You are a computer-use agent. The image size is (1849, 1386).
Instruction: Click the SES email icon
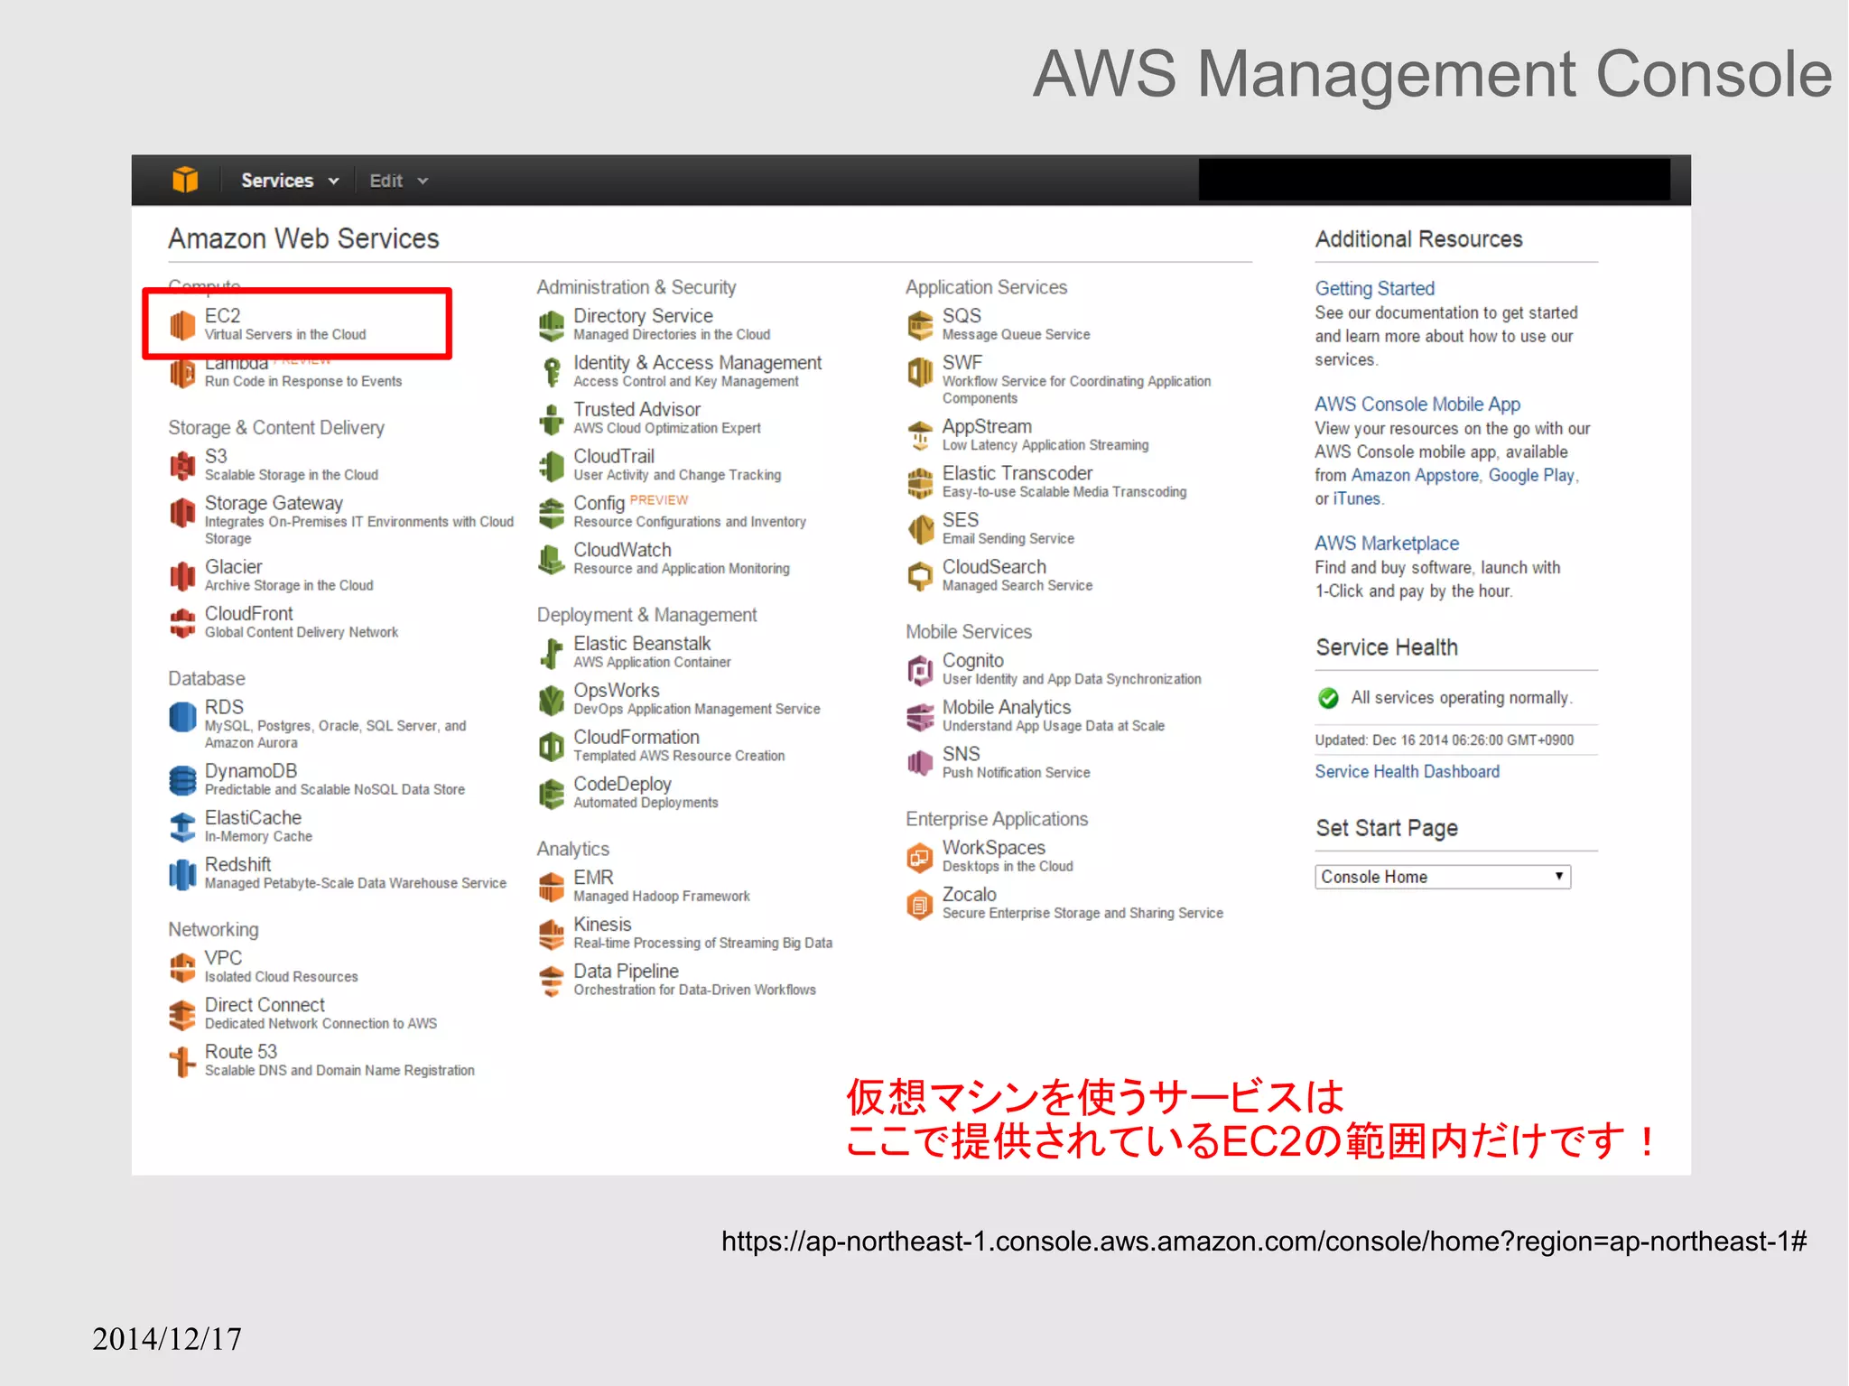tap(920, 530)
